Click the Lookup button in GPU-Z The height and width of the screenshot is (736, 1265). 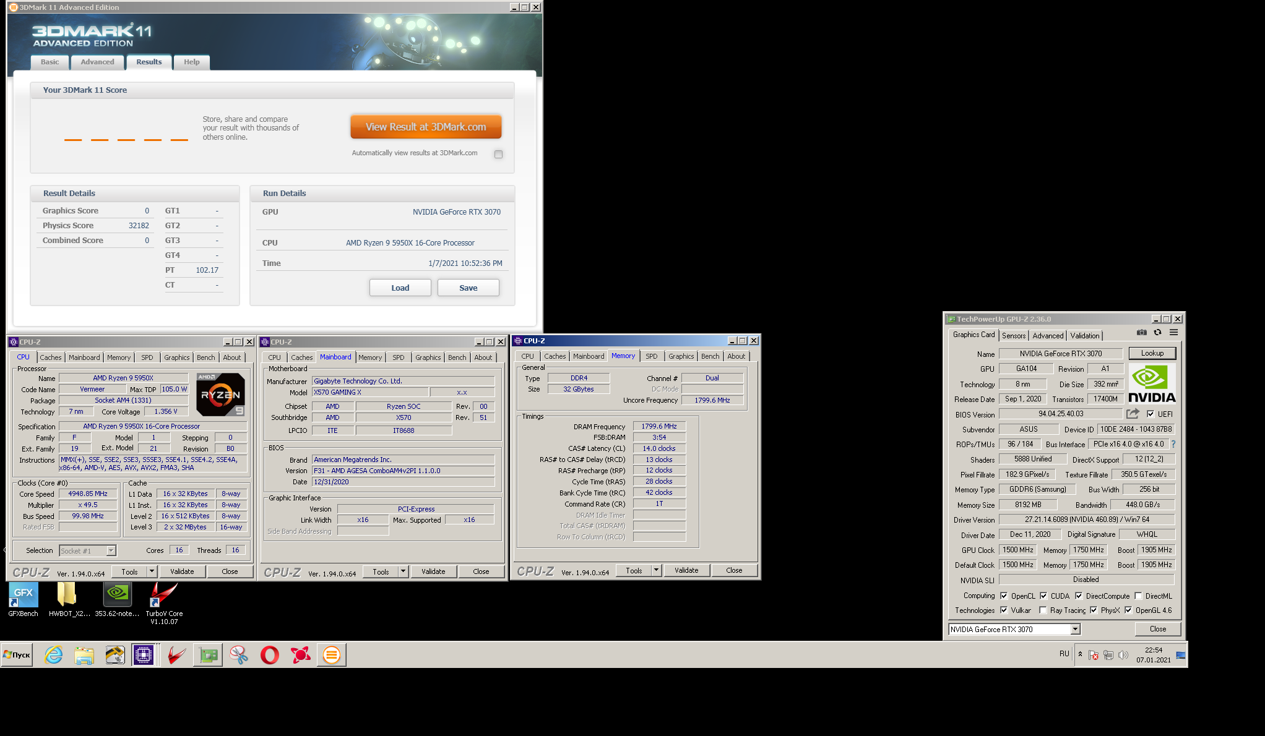click(x=1152, y=353)
